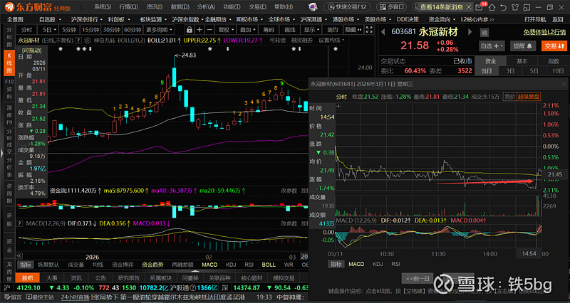570x303 pixels.
Task: Open the mail inbox with 14 badge
Action: [x=480, y=7]
